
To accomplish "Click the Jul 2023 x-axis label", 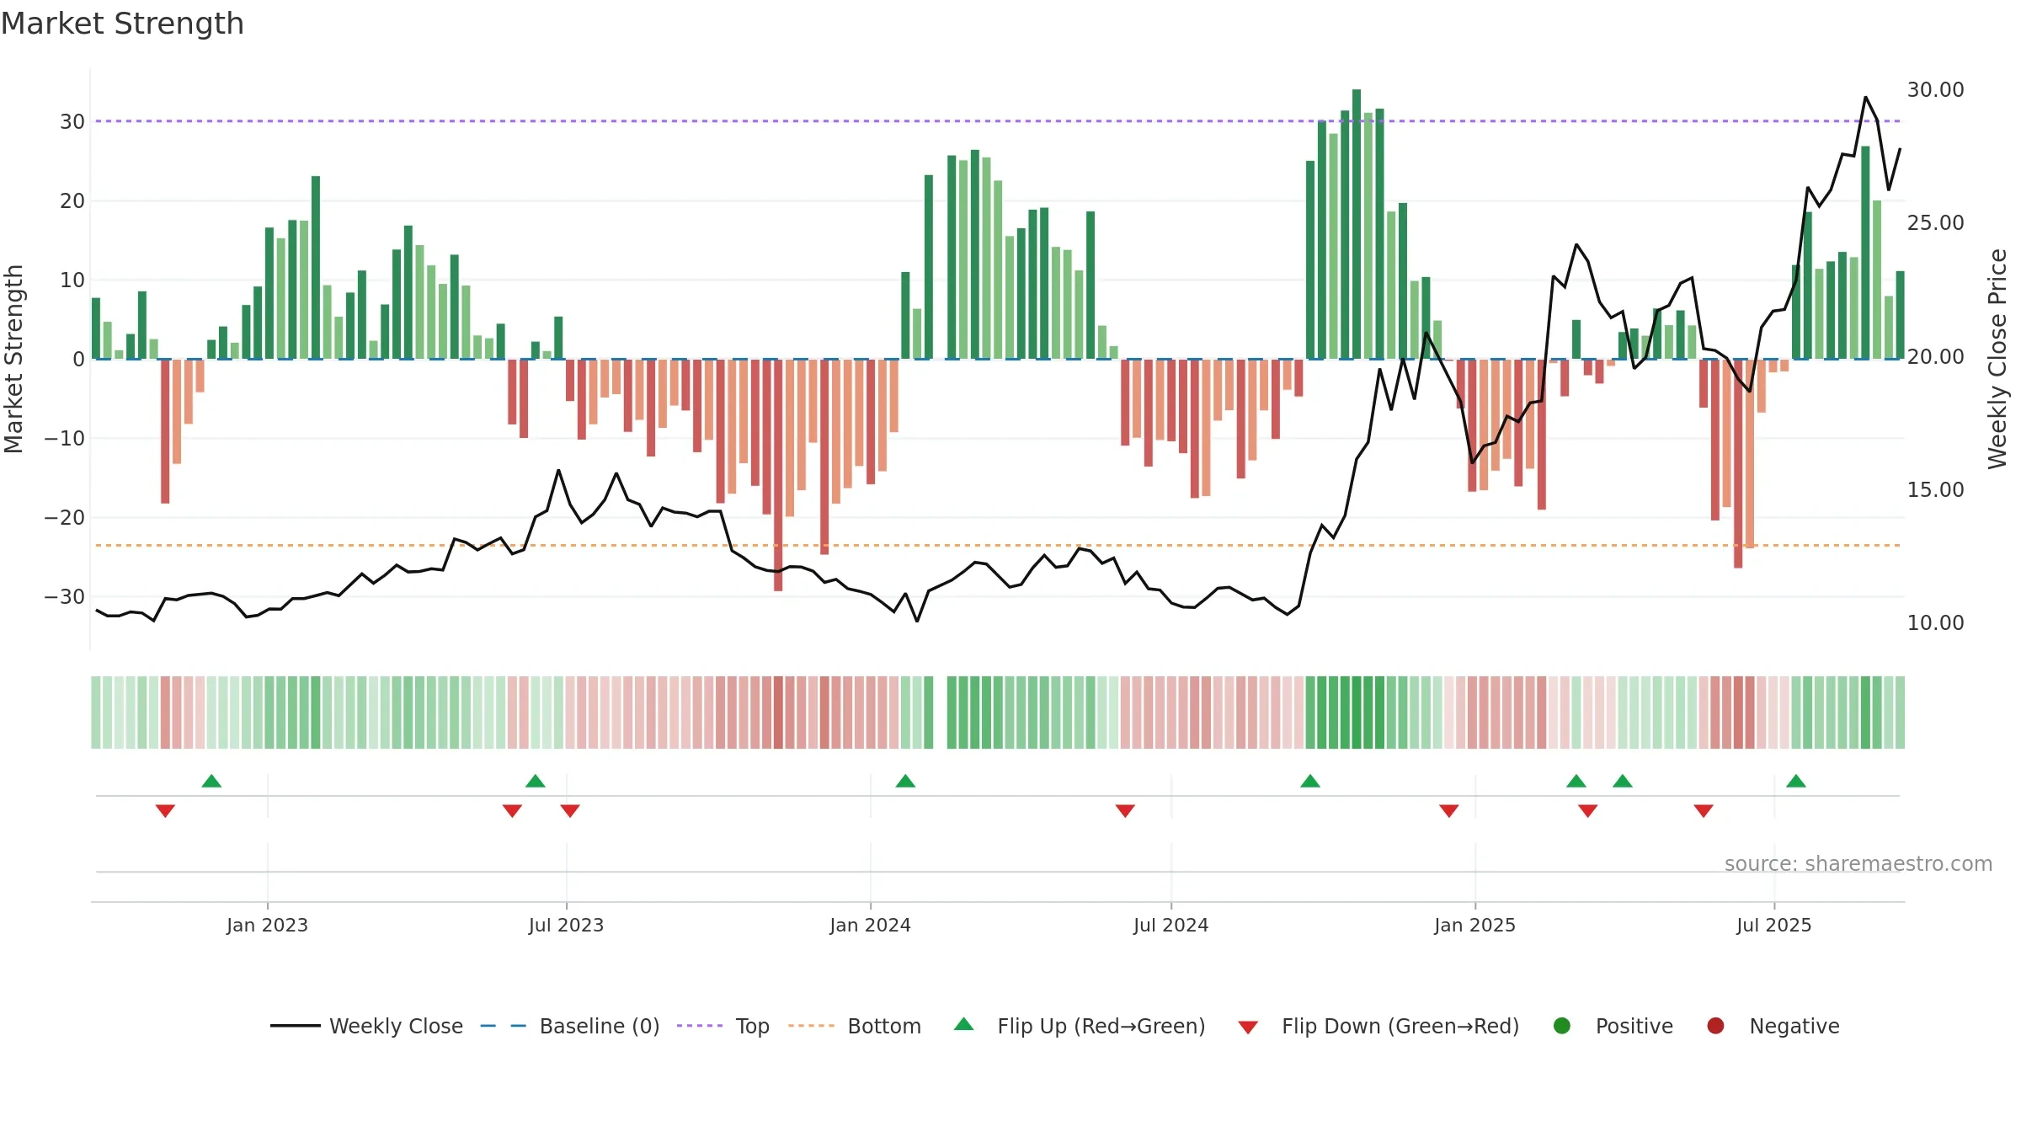I will coord(566,925).
